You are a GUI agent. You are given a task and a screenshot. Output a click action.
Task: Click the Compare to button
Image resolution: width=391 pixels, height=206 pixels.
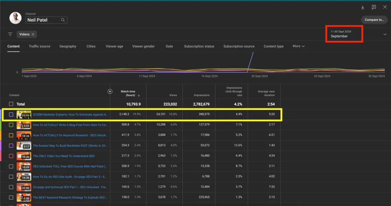point(374,20)
